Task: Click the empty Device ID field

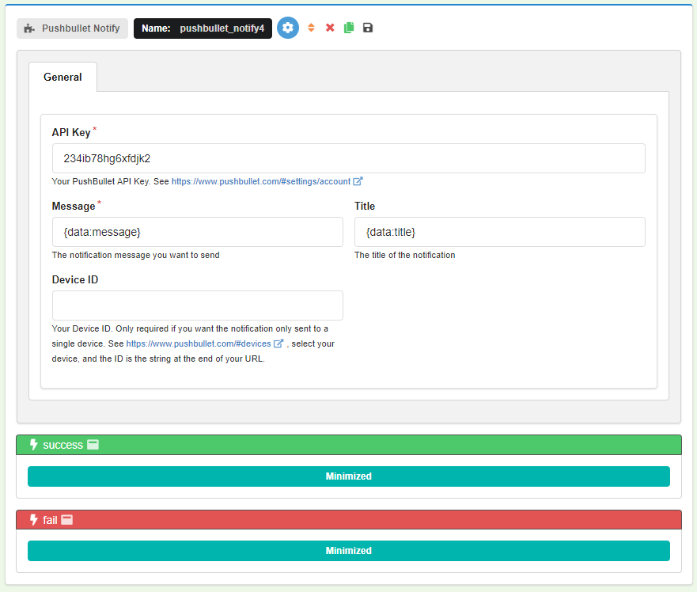Action: (x=197, y=305)
